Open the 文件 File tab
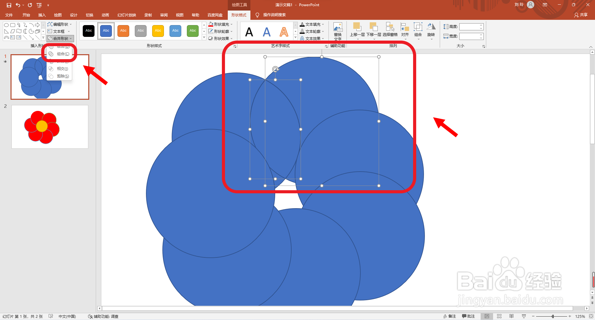 [x=9, y=15]
